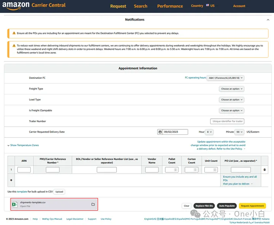Click the Amazon Carrier Central logo
This screenshot has height=225, width=274.
click(34, 5)
